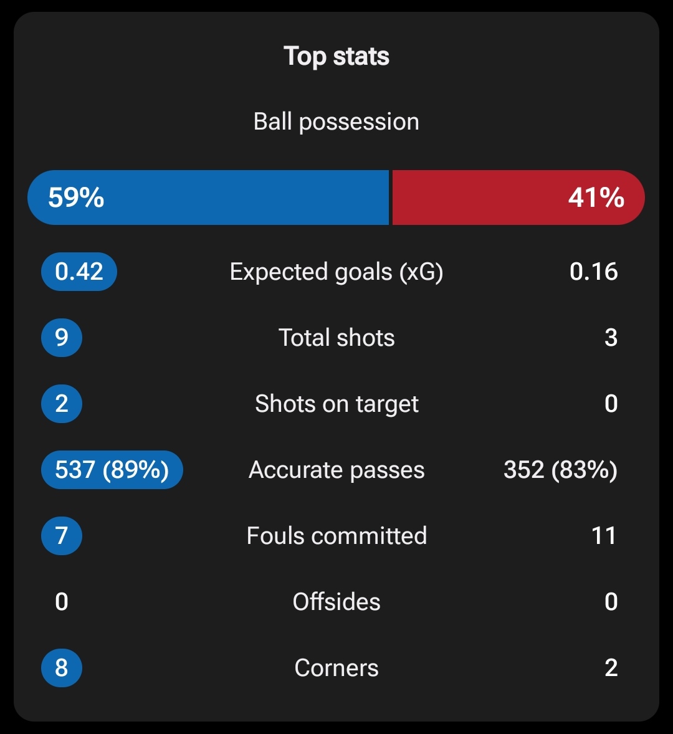Tap the 0.42 expected goals badge
This screenshot has width=673, height=734.
click(79, 272)
